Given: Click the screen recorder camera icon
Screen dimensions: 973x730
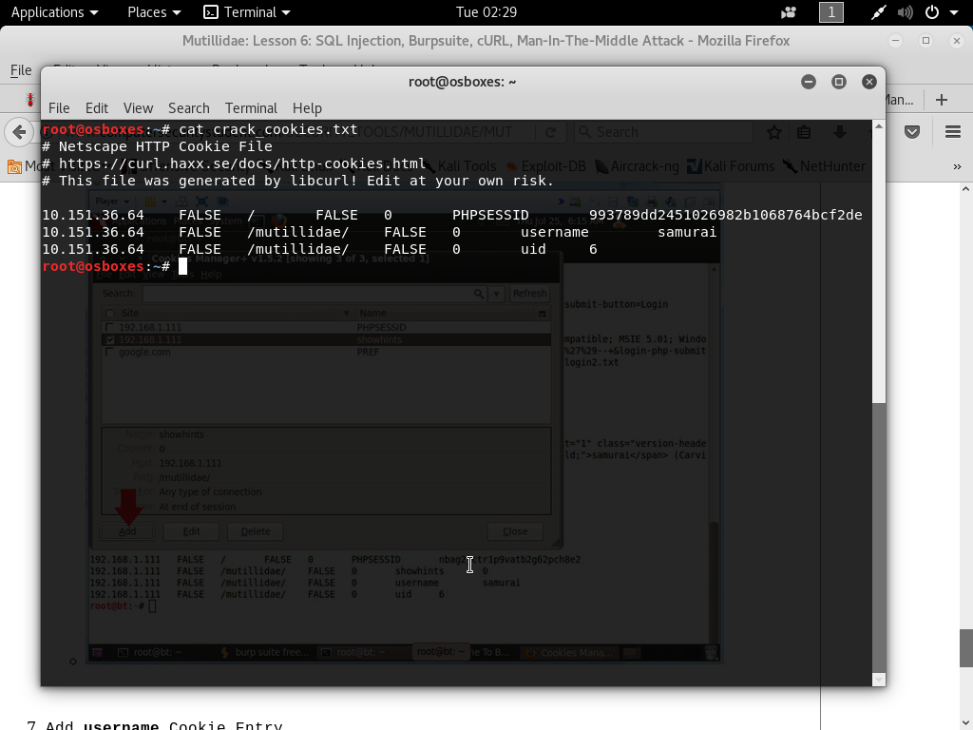Looking at the screenshot, I should 789,12.
